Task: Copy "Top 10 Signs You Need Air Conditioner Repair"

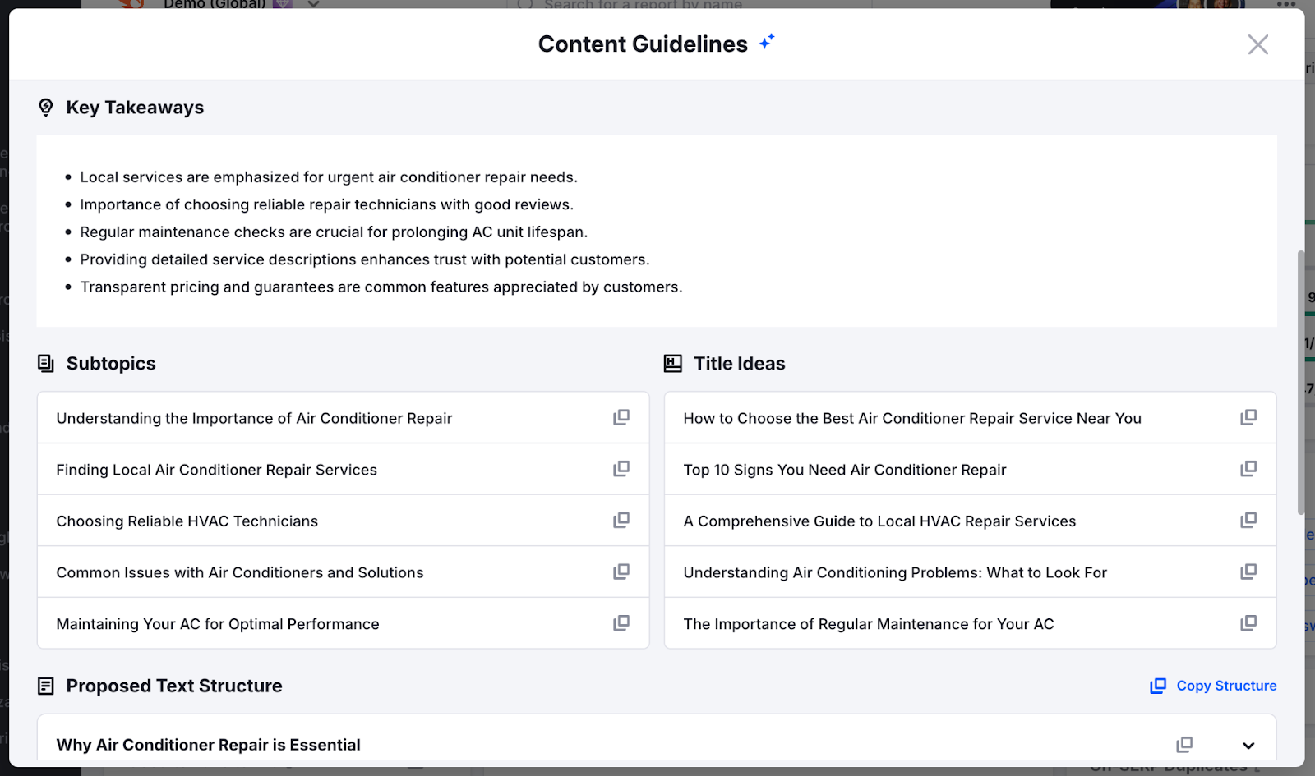Action: [1248, 469]
